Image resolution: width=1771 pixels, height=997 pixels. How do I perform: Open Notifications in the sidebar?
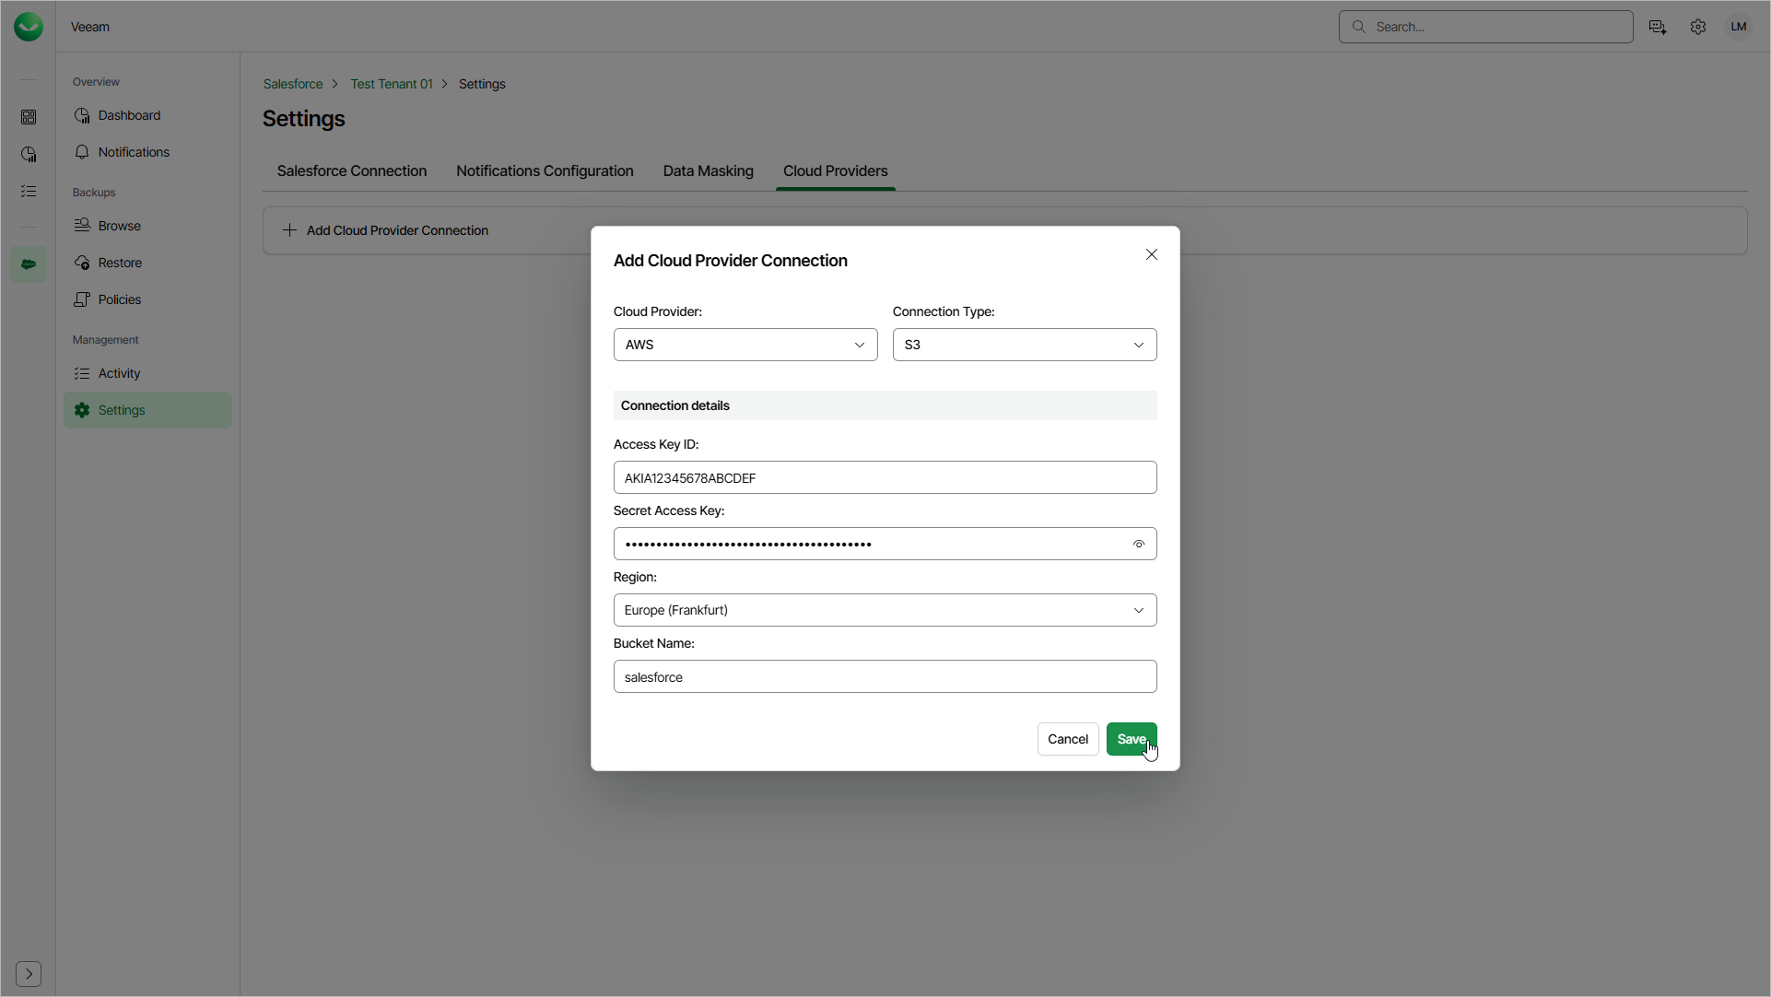(147, 152)
